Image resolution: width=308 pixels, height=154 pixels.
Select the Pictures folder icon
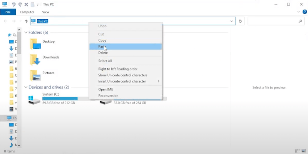[35, 75]
